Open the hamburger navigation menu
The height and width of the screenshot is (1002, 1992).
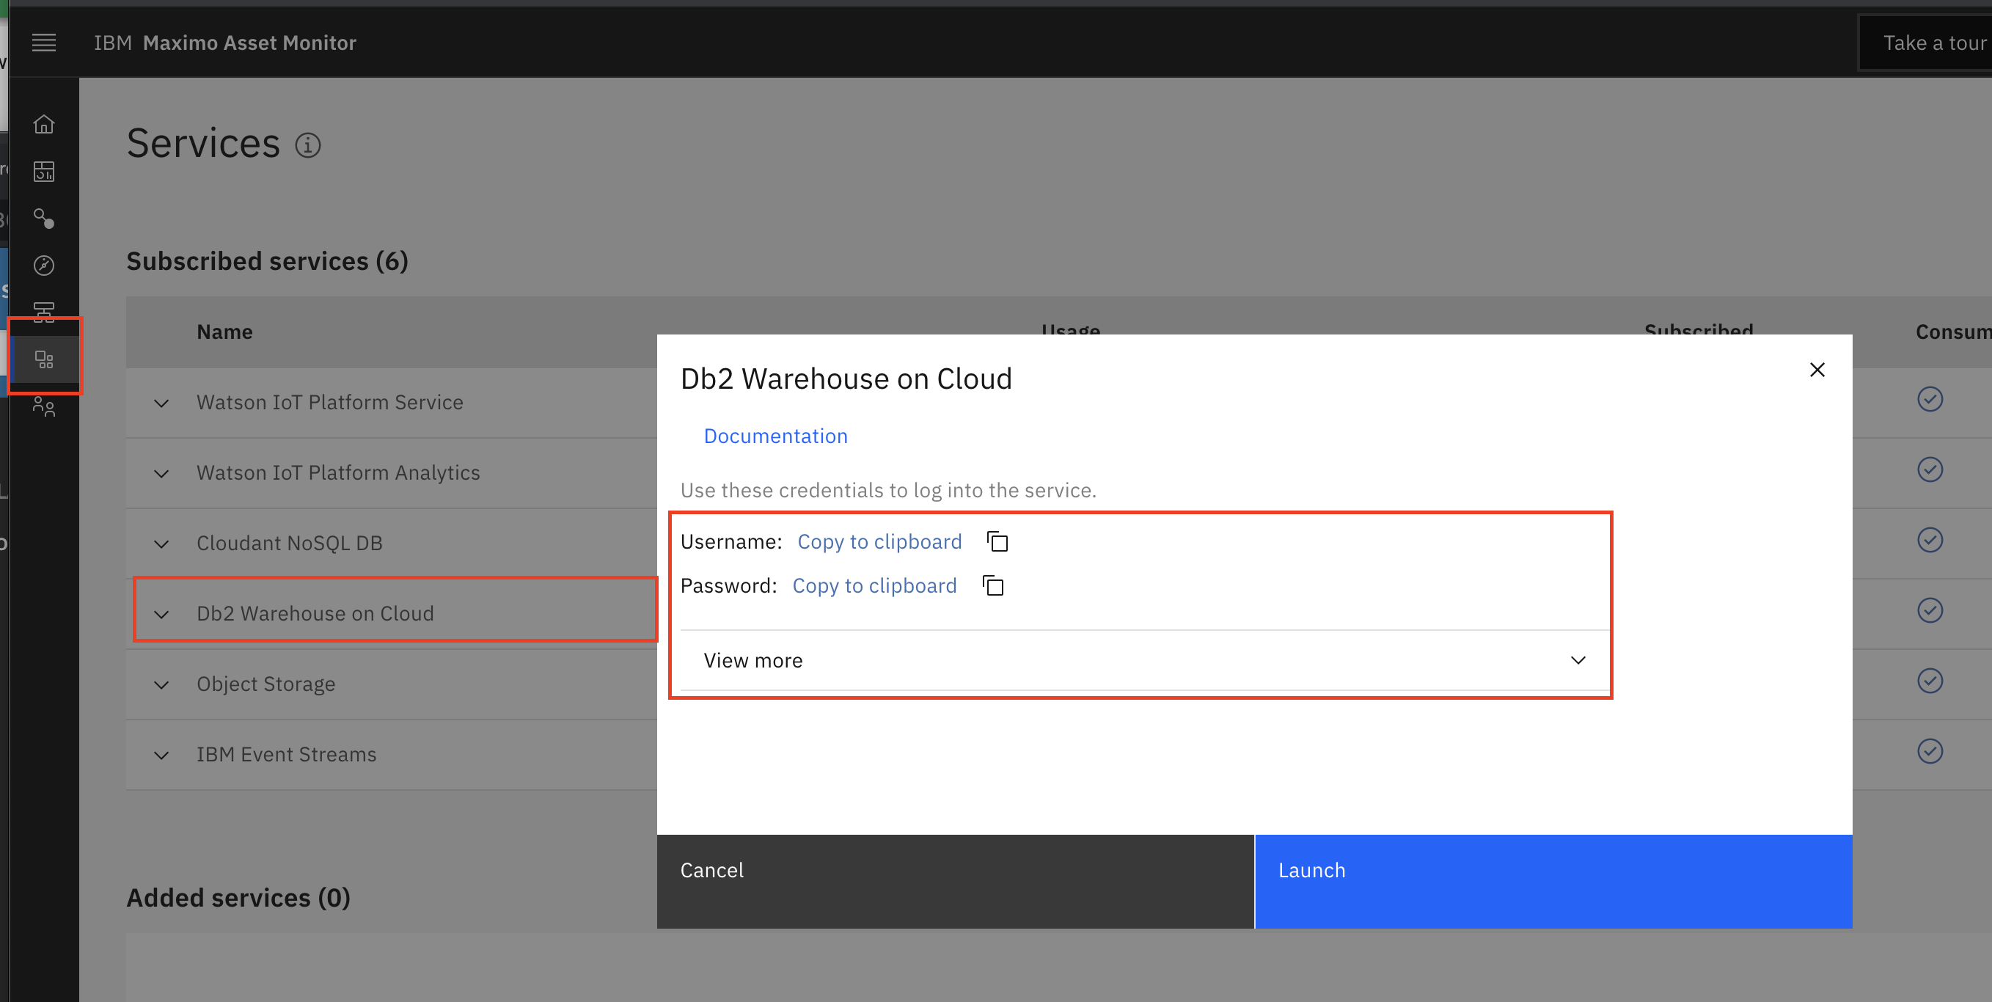[44, 43]
